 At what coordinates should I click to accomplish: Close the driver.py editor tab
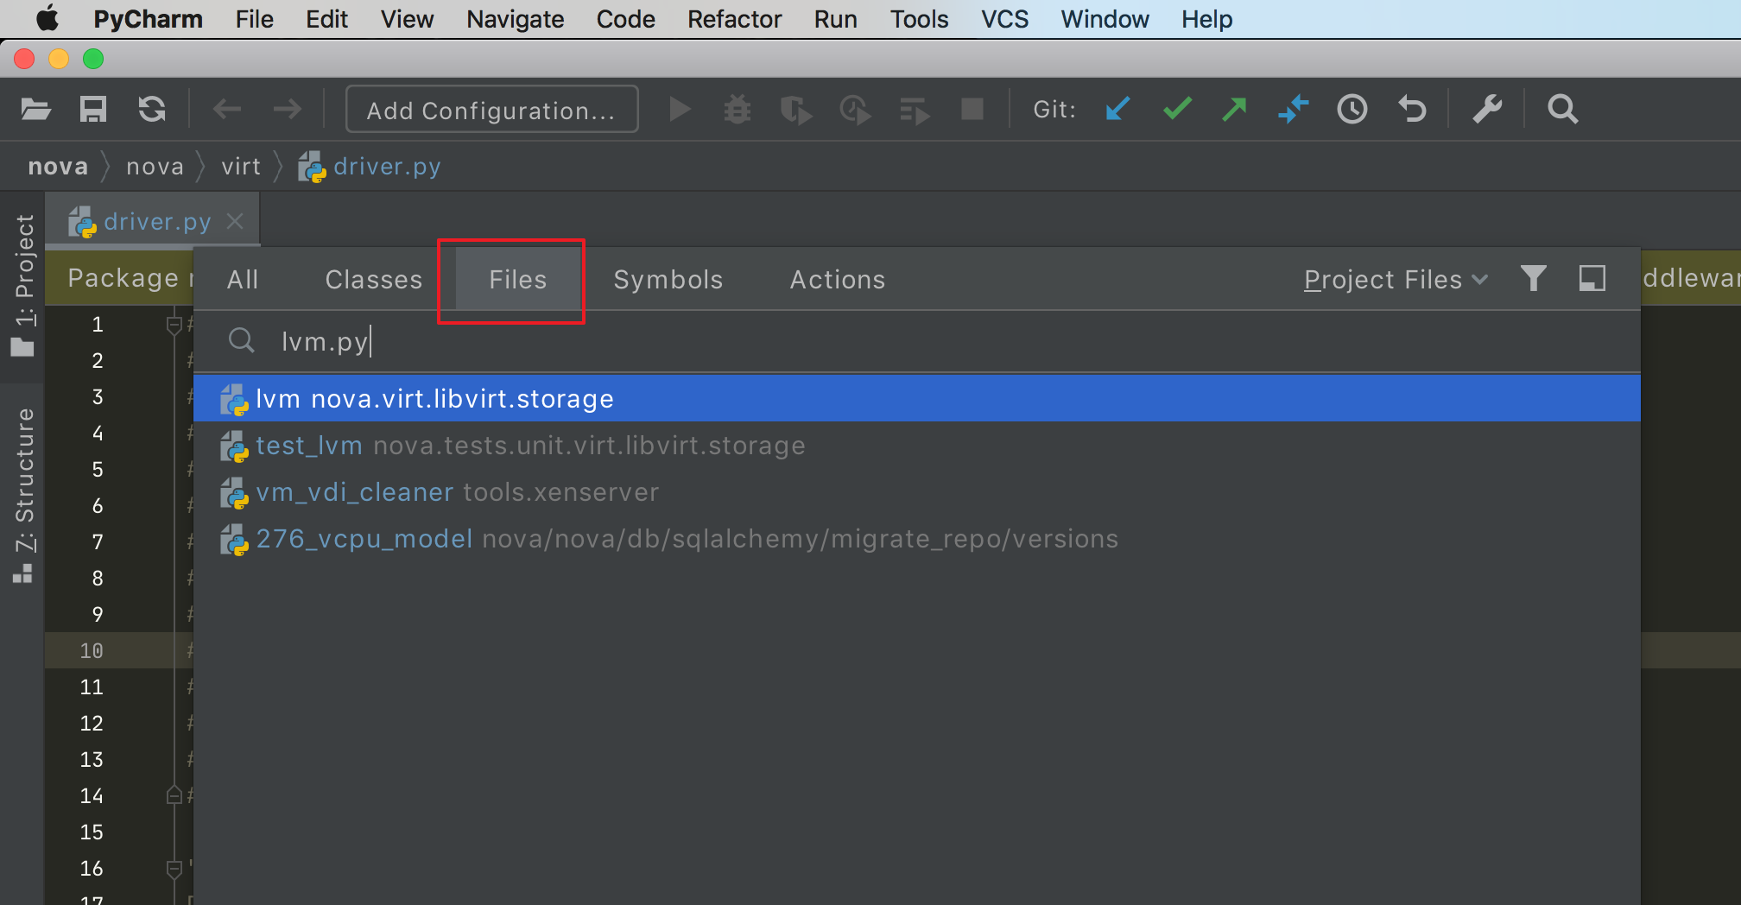(235, 222)
